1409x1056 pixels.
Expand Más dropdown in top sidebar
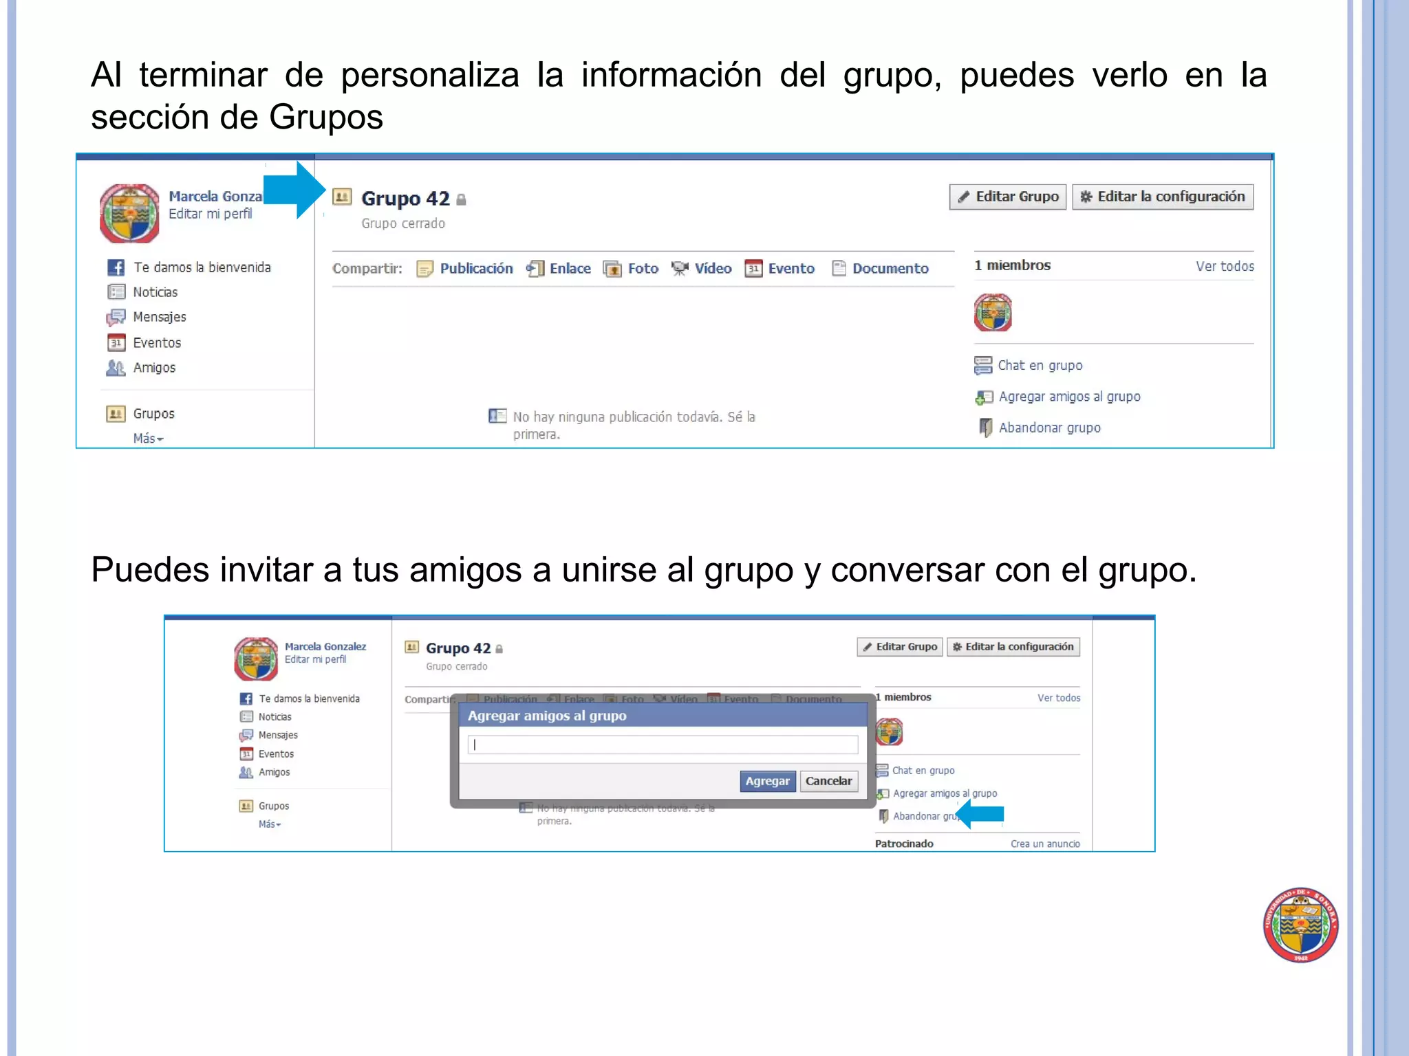pyautogui.click(x=148, y=439)
